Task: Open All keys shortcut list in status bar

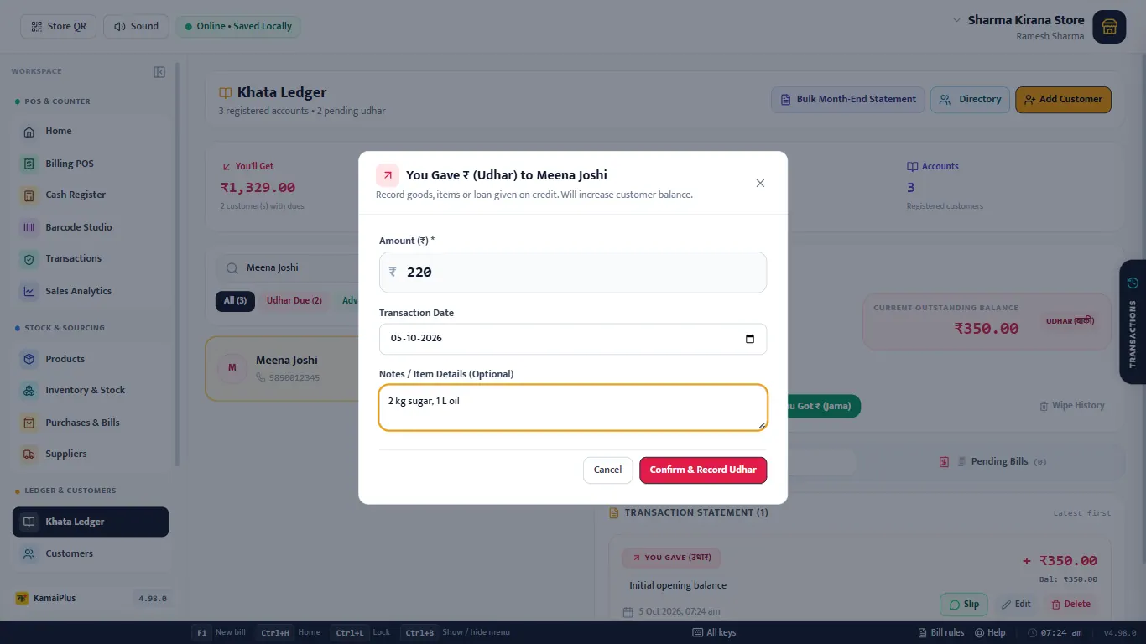Action: (714, 632)
